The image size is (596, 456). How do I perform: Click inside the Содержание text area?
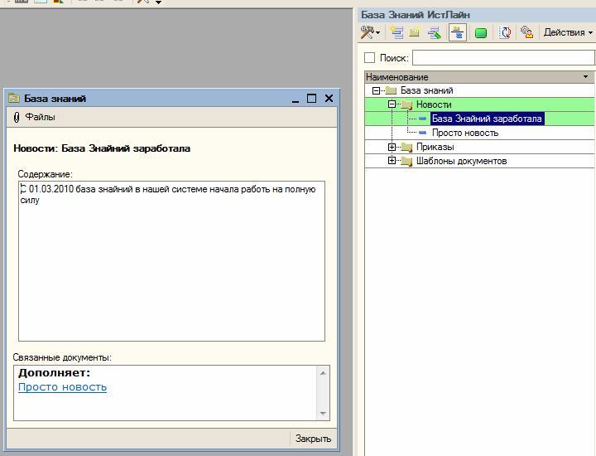point(172,261)
